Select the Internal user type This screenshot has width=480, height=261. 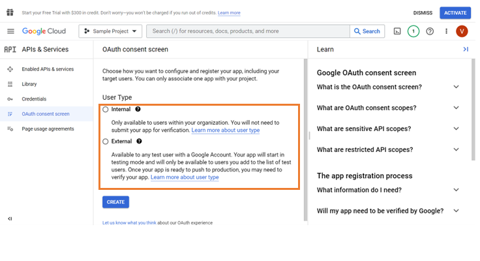tap(106, 110)
